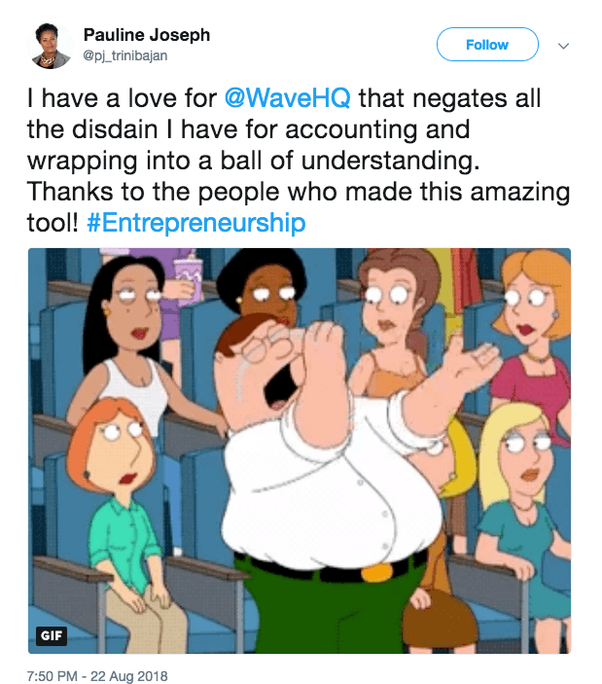Follow Pauline Joseph with the Follow button
602x684 pixels.
(487, 45)
